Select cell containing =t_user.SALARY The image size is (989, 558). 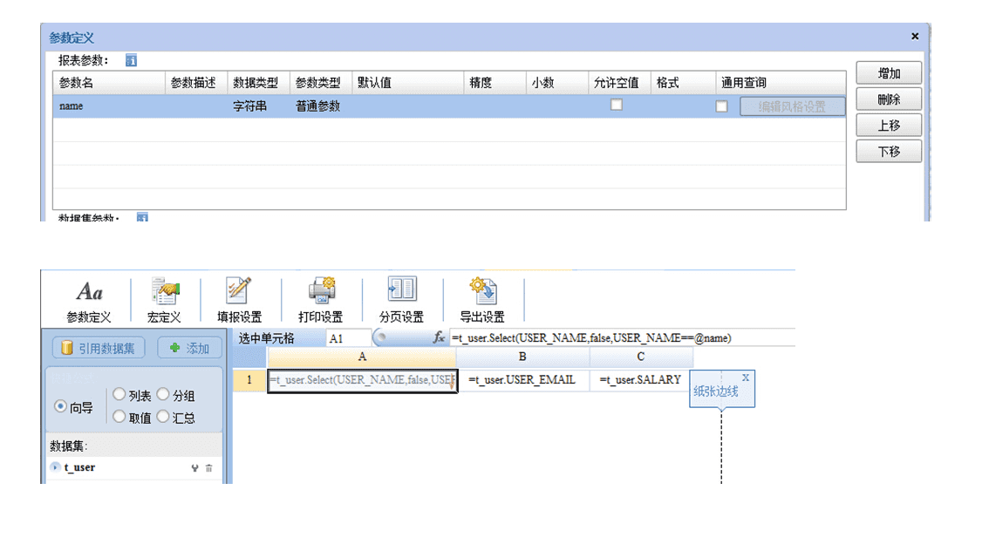click(640, 380)
